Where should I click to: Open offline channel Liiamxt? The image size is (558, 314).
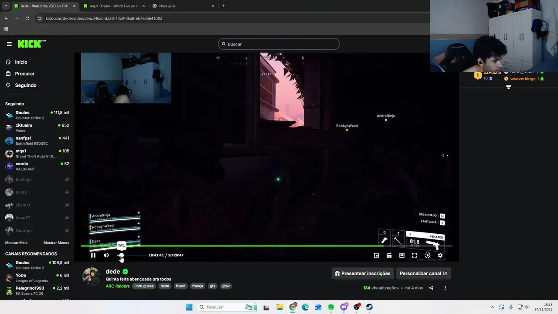coord(37,205)
